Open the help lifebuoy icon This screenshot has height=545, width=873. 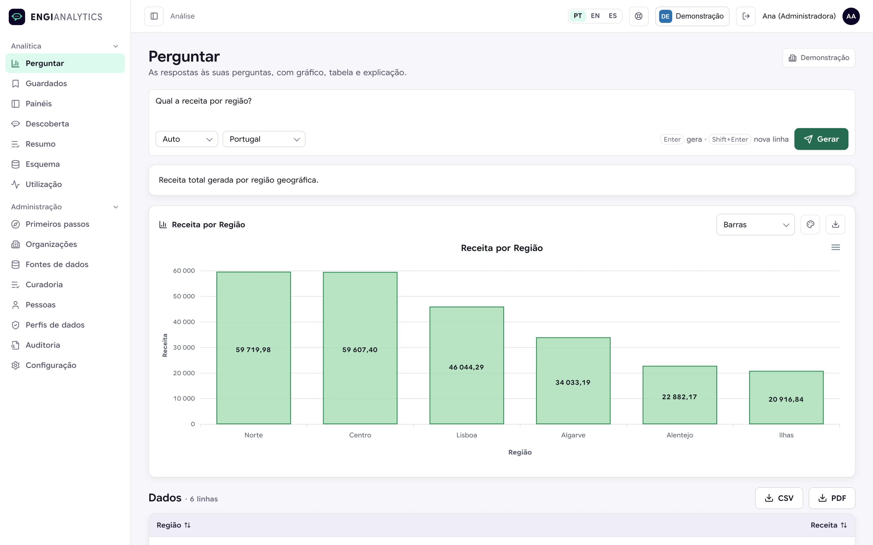(638, 16)
